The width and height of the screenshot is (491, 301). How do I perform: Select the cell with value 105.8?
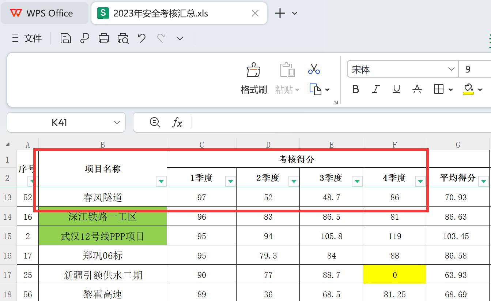tap(331, 236)
